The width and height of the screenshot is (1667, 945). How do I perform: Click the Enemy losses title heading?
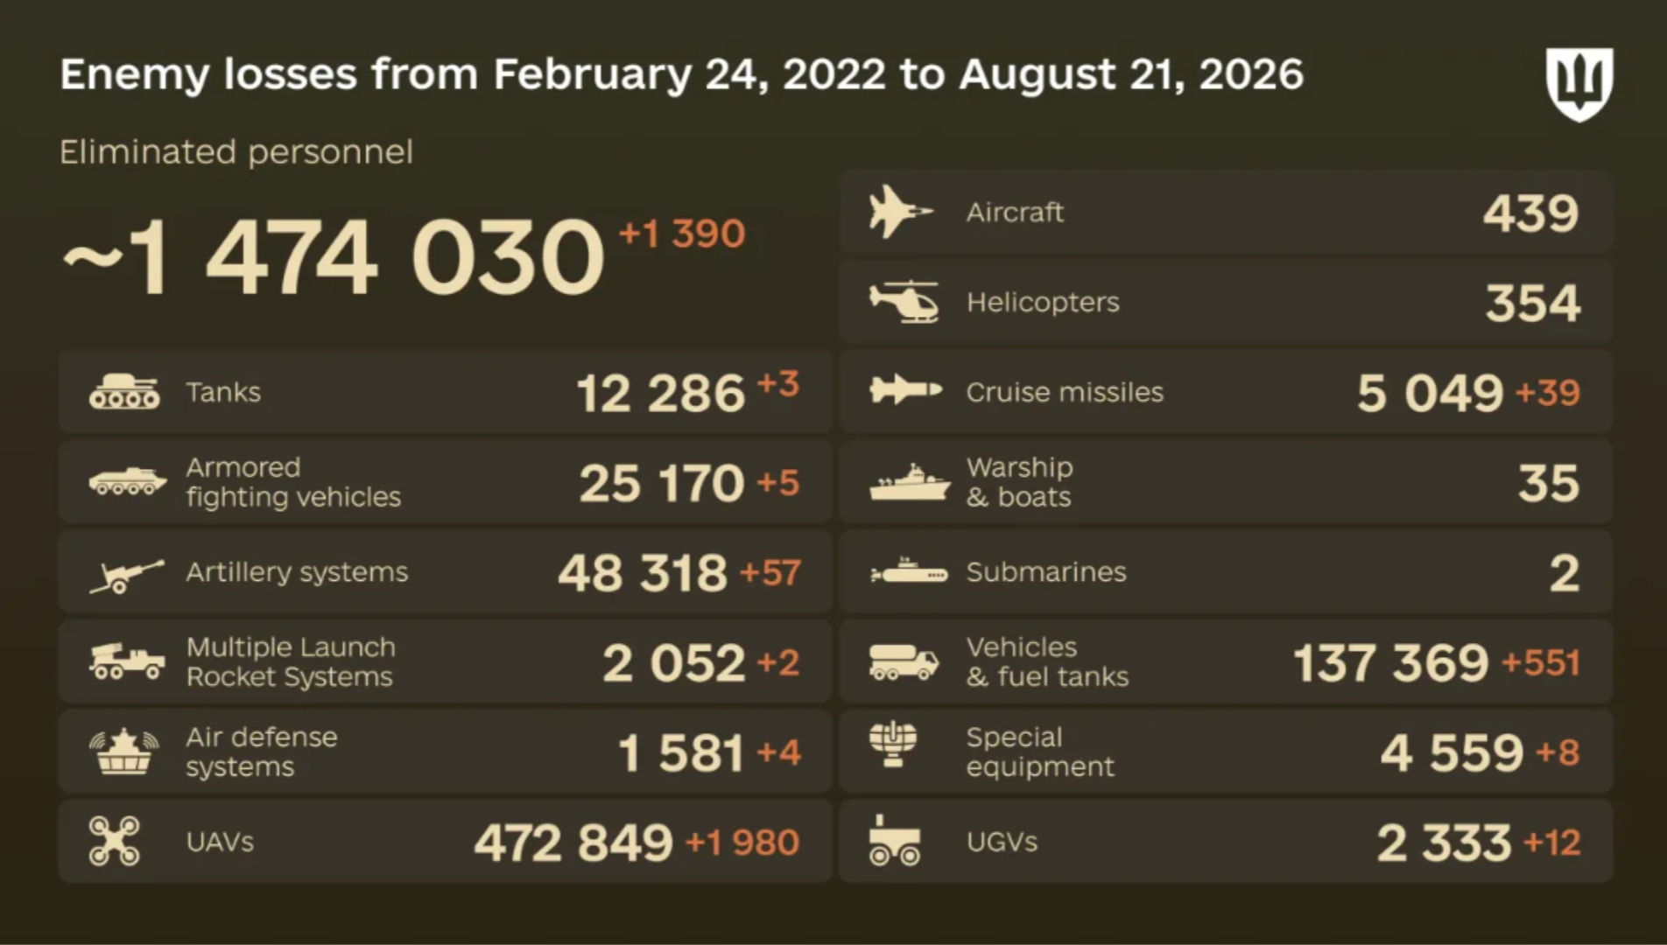pos(682,75)
